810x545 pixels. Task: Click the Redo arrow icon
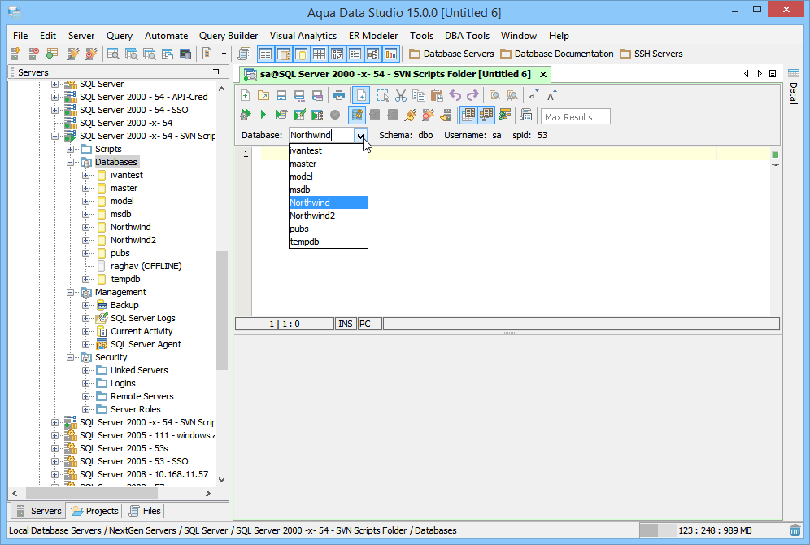point(472,95)
